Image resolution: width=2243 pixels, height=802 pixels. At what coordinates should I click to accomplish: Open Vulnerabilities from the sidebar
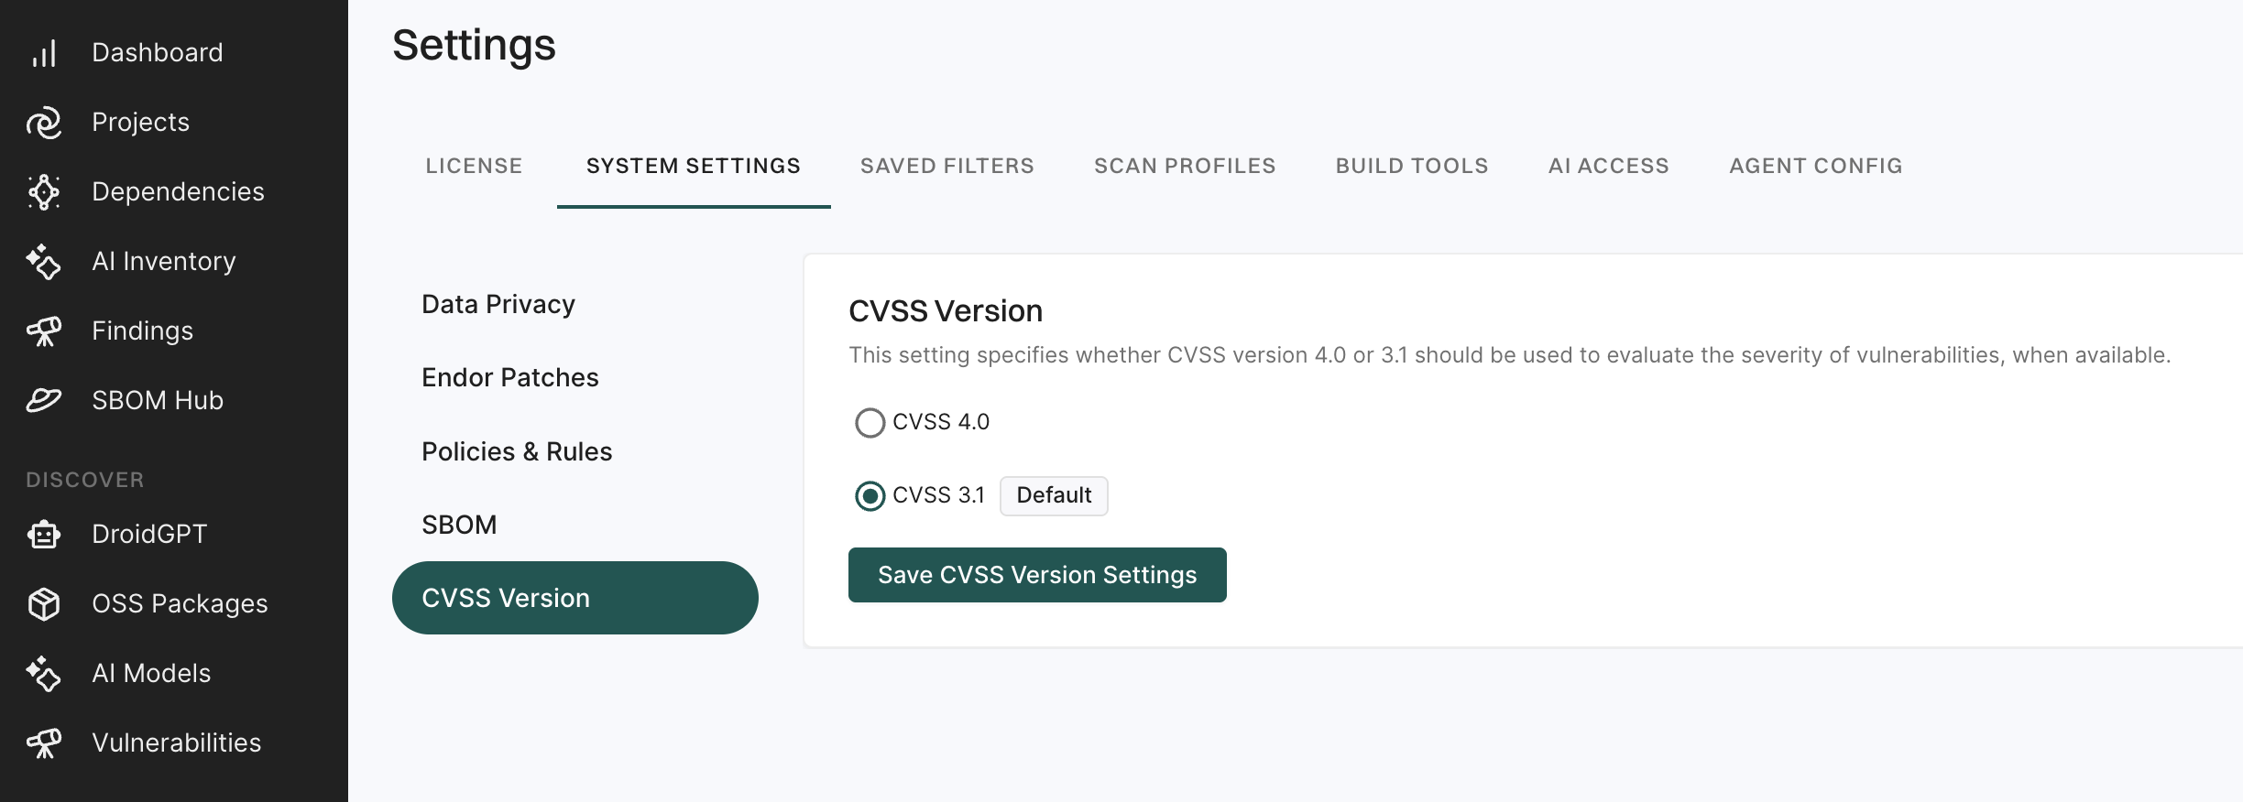point(176,743)
